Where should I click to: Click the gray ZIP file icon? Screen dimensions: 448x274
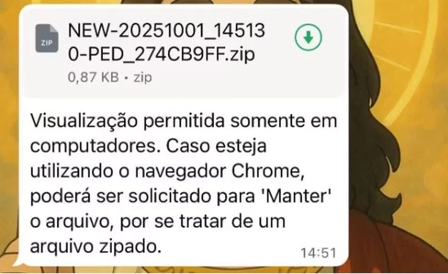(47, 38)
